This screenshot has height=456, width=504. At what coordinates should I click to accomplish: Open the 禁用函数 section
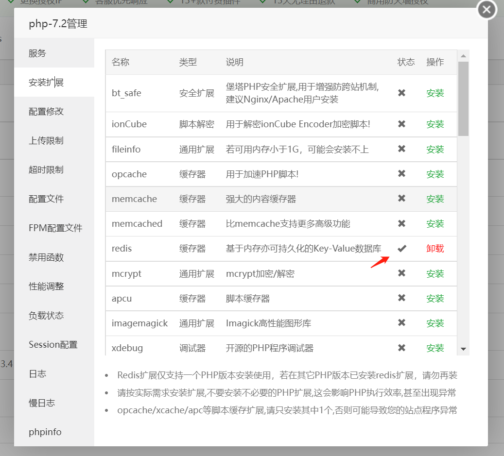(46, 257)
